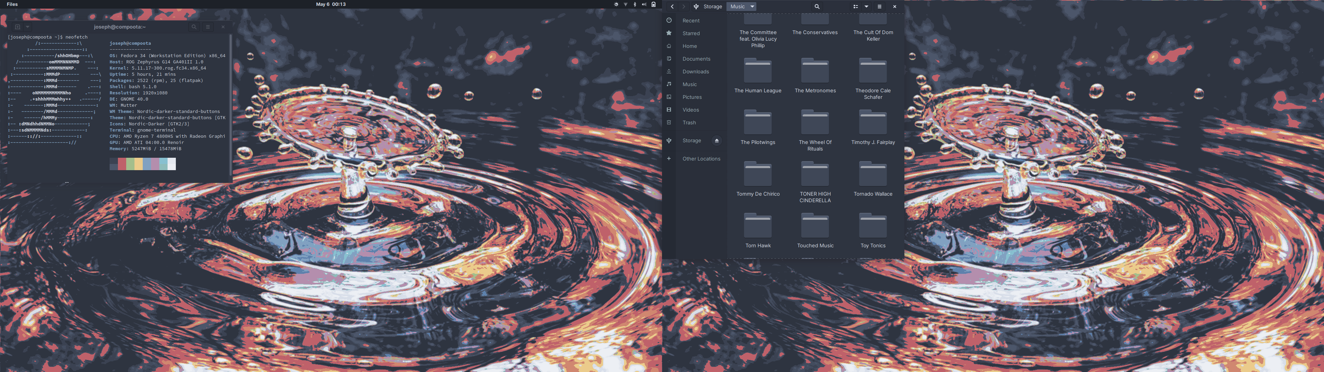1324x372 pixels.
Task: Select Touched Music folder icon
Action: [815, 226]
